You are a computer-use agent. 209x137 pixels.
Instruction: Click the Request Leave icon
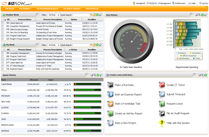162,104
